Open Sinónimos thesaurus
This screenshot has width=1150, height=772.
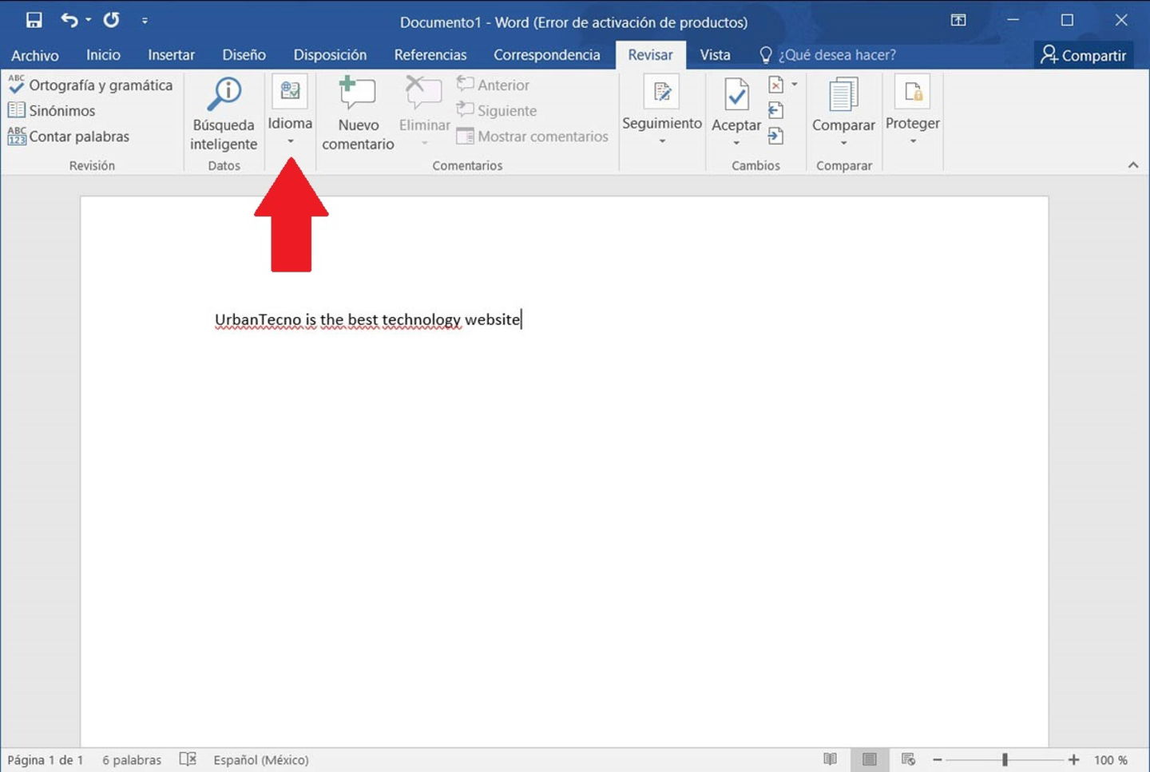click(51, 110)
